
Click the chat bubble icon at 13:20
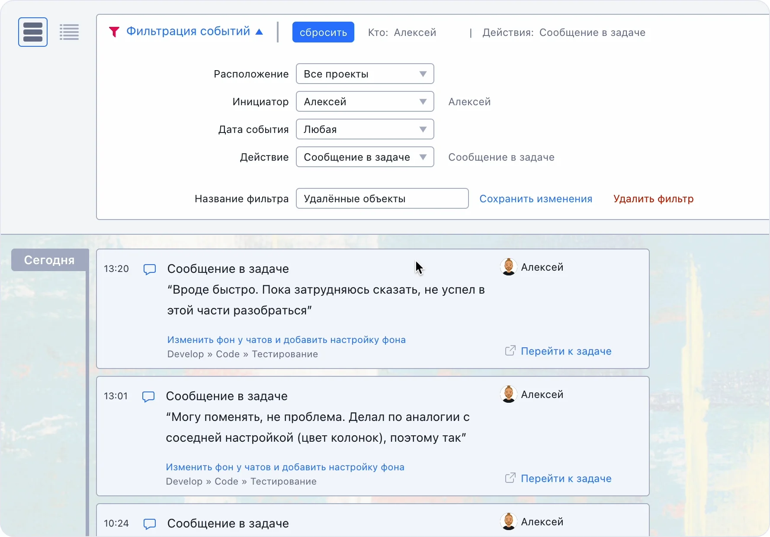click(150, 269)
